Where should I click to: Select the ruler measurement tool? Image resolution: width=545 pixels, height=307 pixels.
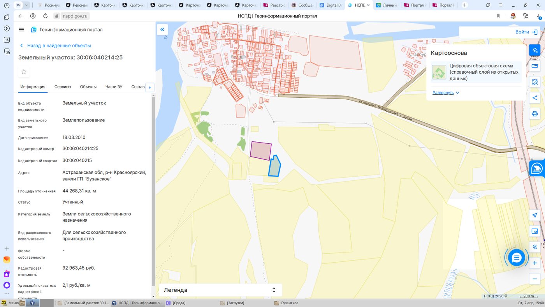535,66
